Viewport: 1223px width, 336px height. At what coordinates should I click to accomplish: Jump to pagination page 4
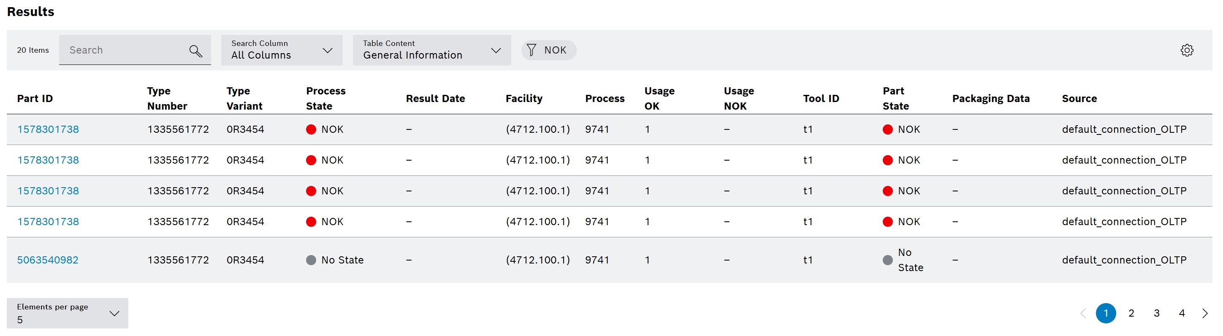click(1182, 313)
